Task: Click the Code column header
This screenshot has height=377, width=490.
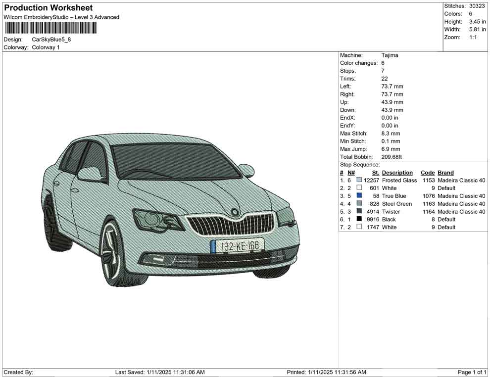Action: (427, 173)
